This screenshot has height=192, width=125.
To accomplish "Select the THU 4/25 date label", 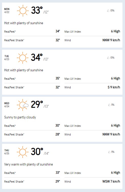I will click(7, 152).
